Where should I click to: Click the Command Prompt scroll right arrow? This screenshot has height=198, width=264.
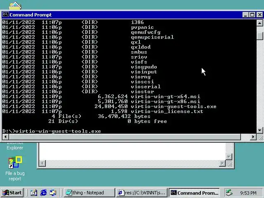point(253,137)
